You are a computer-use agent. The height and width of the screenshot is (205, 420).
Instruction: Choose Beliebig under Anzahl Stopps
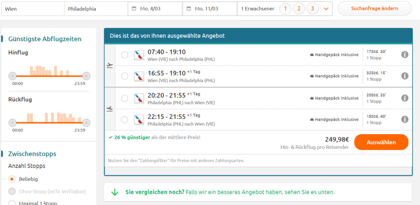tap(12, 179)
